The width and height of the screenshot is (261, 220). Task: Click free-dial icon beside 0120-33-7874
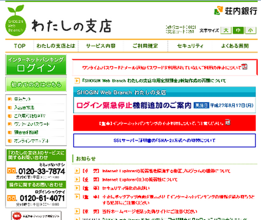tap(12, 171)
